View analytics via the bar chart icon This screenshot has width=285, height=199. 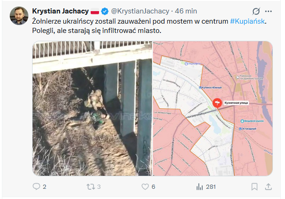[200, 186]
